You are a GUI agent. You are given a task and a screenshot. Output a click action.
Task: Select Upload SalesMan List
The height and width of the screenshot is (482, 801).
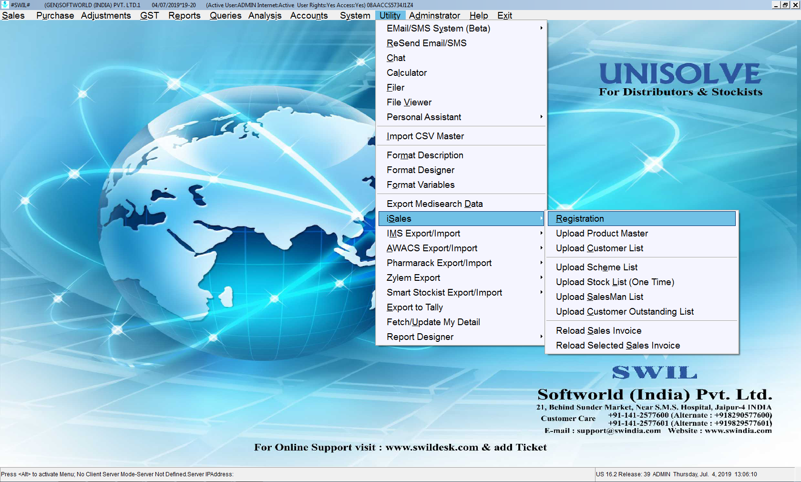coord(642,297)
